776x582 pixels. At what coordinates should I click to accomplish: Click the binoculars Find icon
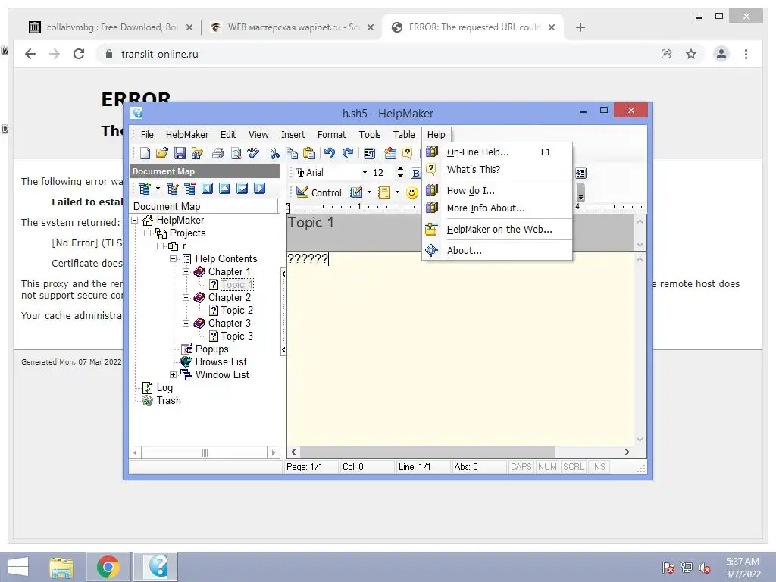(x=197, y=153)
